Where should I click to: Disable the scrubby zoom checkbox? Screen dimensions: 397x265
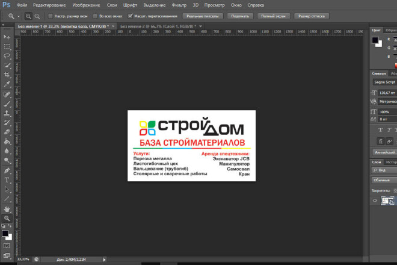click(130, 16)
